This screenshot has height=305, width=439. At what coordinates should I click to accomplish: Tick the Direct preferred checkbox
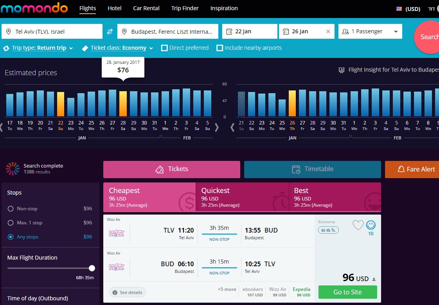(x=164, y=48)
